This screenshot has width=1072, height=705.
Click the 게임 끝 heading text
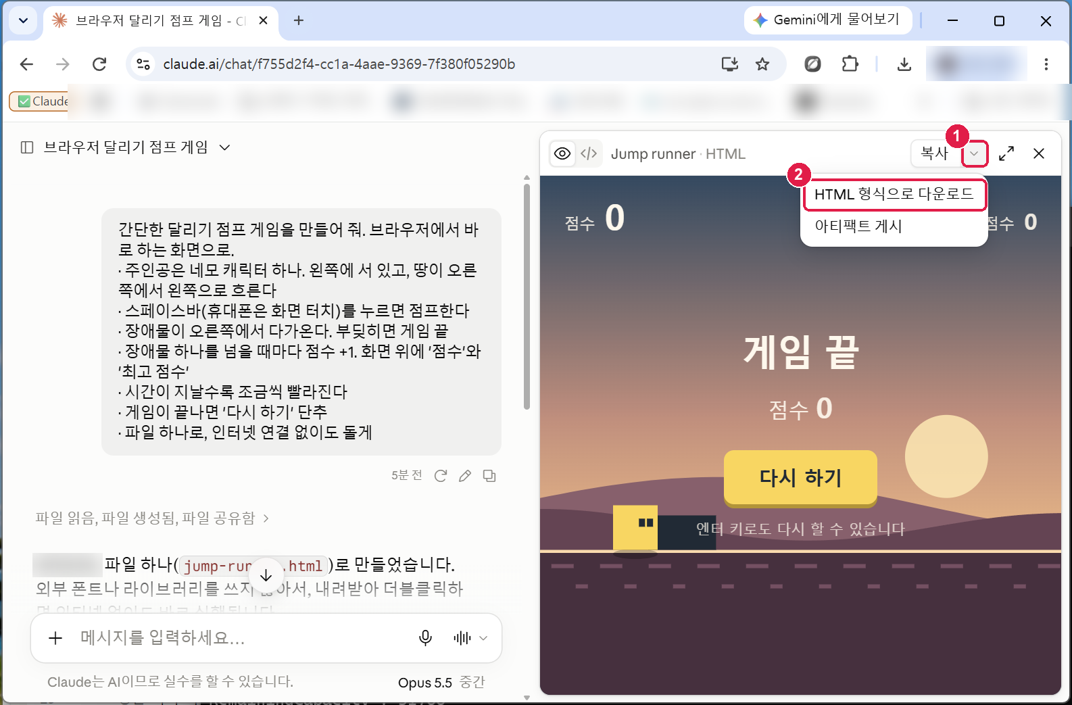801,352
